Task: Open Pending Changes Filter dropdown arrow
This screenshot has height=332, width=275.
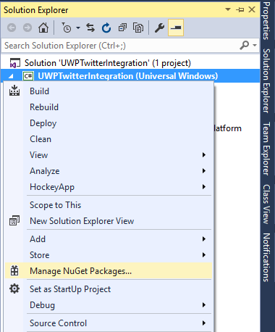Action: (x=78, y=28)
